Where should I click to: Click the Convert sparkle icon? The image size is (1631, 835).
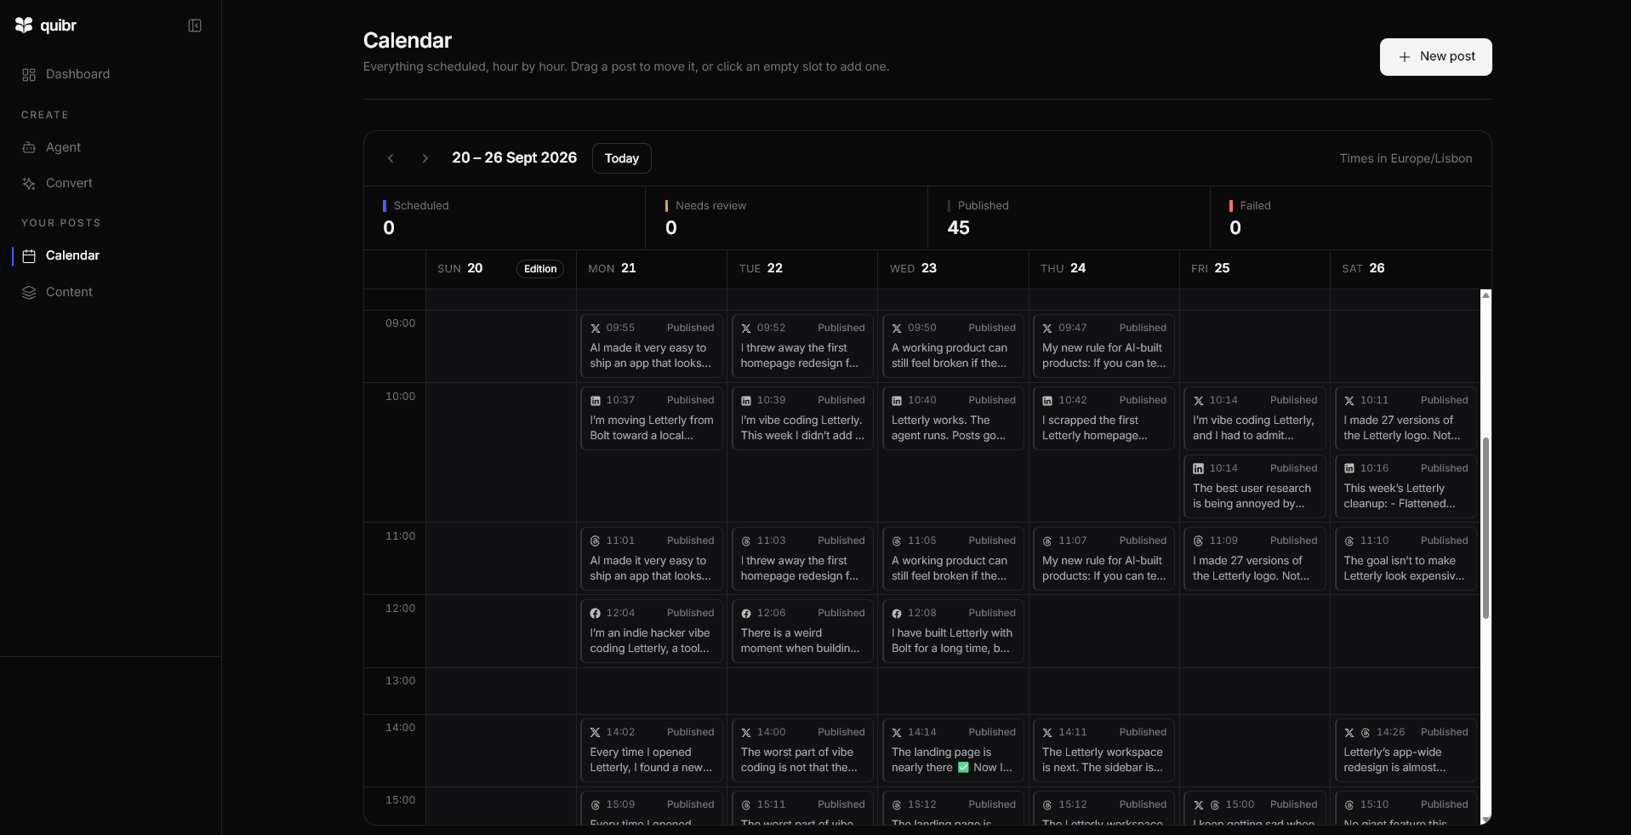click(29, 184)
